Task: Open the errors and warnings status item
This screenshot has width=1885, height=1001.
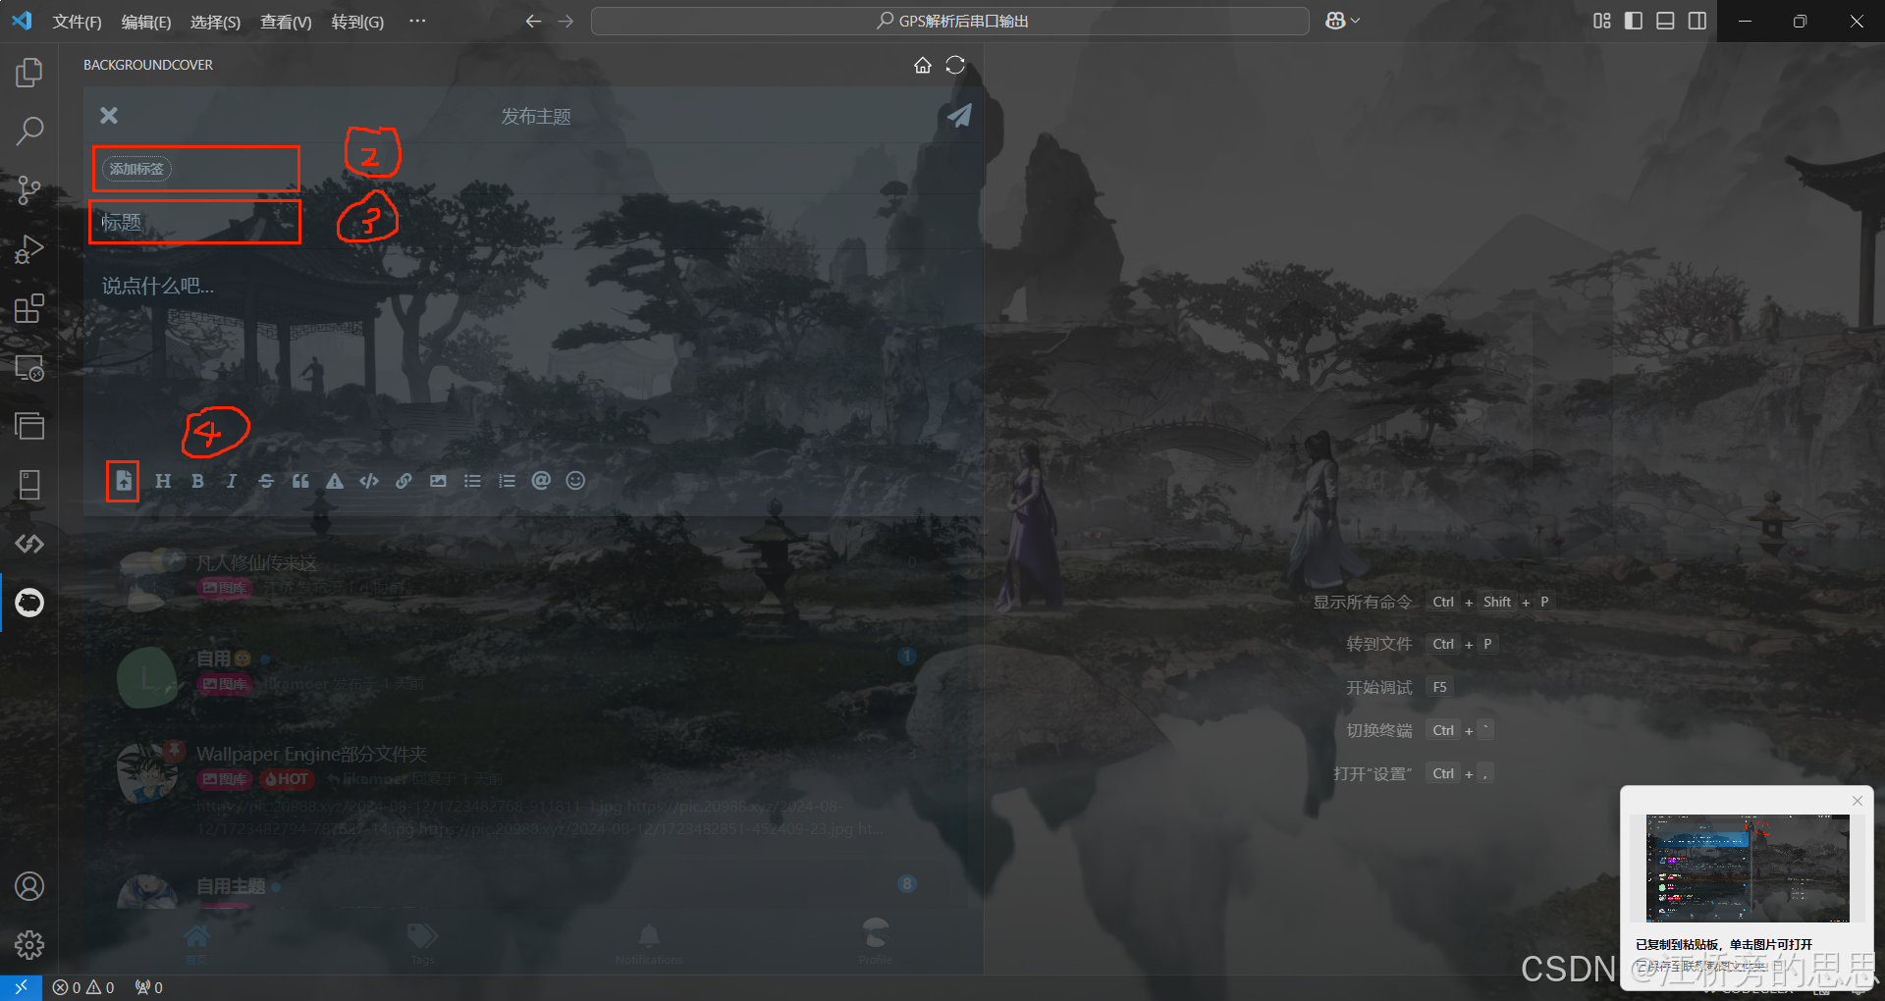Action: (83, 987)
